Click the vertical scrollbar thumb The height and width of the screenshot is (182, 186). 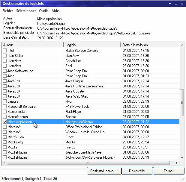tap(182, 103)
